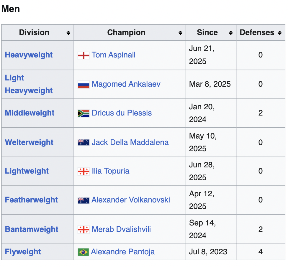The image size is (288, 267).
Task: Sort table by Champion column arrows
Action: pos(180,33)
